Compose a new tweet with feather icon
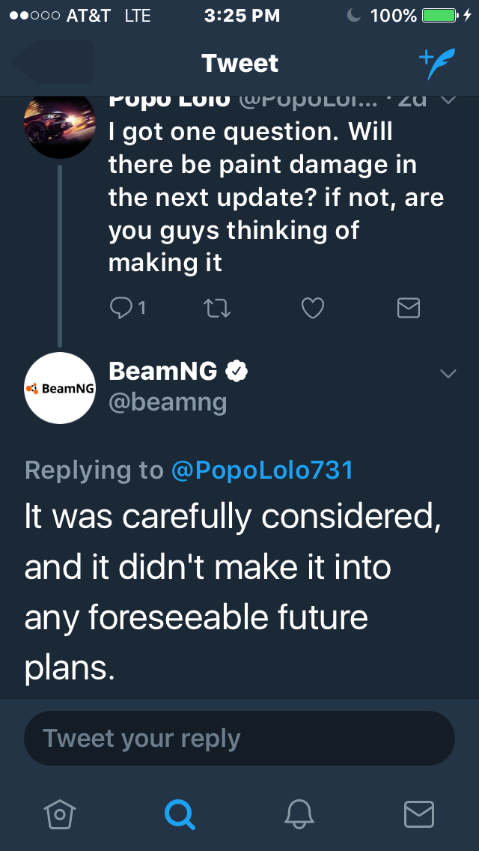The height and width of the screenshot is (851, 479). click(x=437, y=64)
